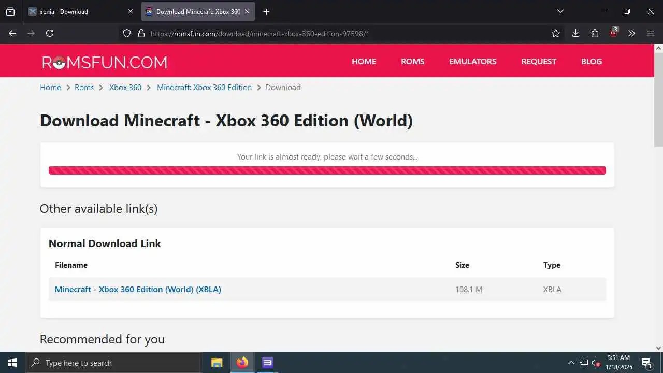Reload the current page
663x373 pixels.
(50, 33)
